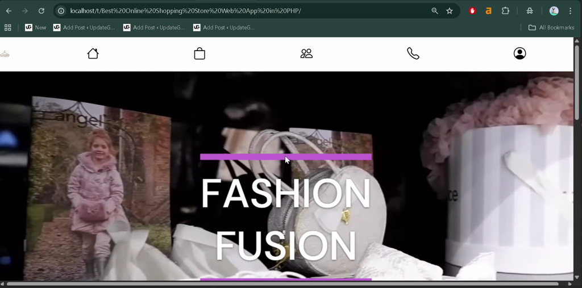Click the zoom magnifier icon in address bar
This screenshot has height=288, width=582.
pyautogui.click(x=435, y=11)
